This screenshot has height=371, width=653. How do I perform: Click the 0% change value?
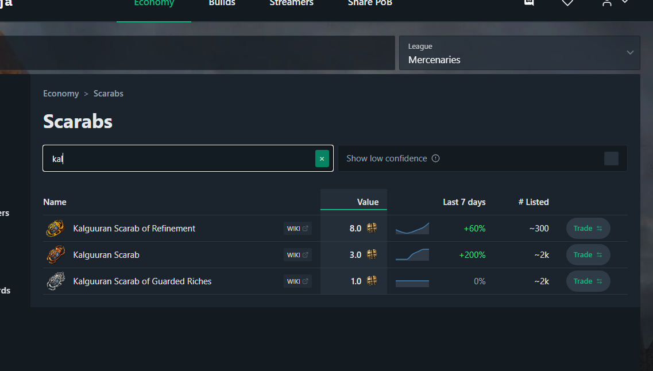coord(480,281)
